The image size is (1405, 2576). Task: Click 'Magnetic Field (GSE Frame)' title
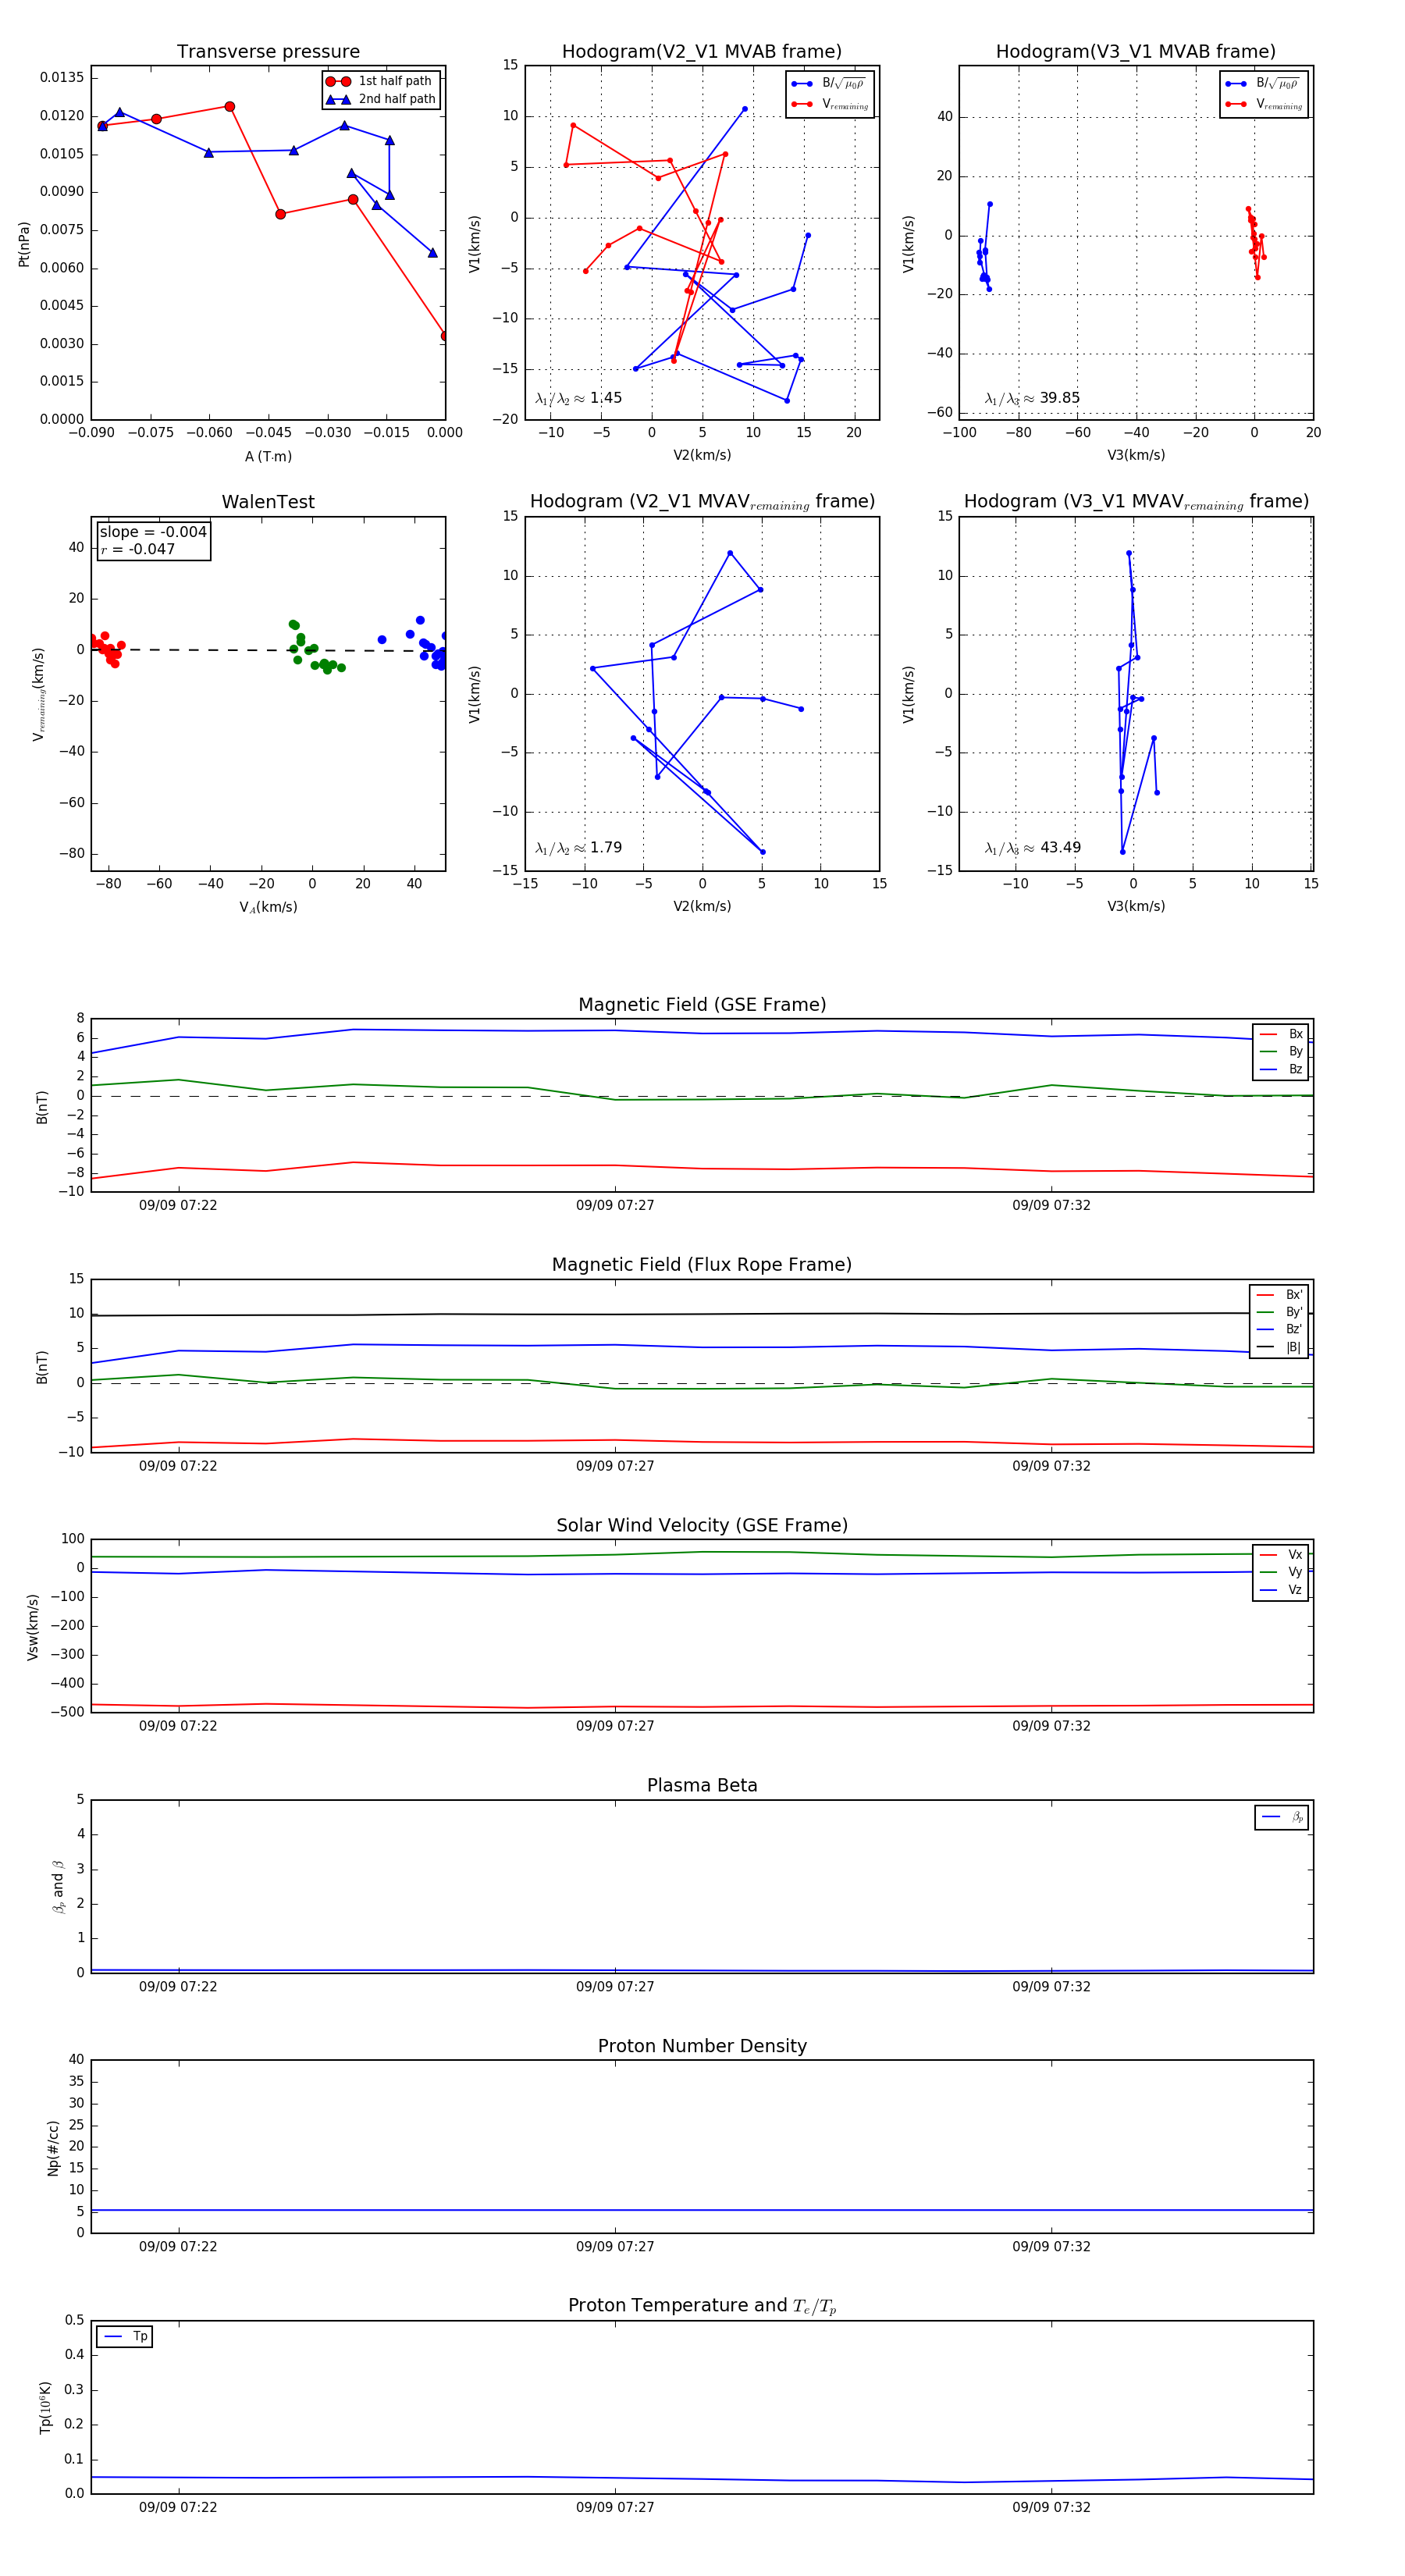pyautogui.click(x=702, y=1005)
